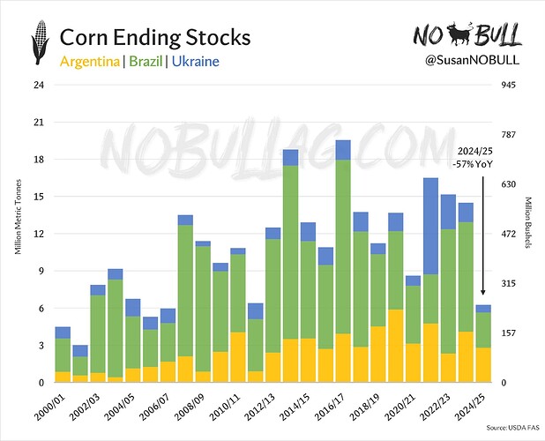The image size is (545, 441).
Task: Click the Million Metric Tonnes axis title
Action: [18, 217]
